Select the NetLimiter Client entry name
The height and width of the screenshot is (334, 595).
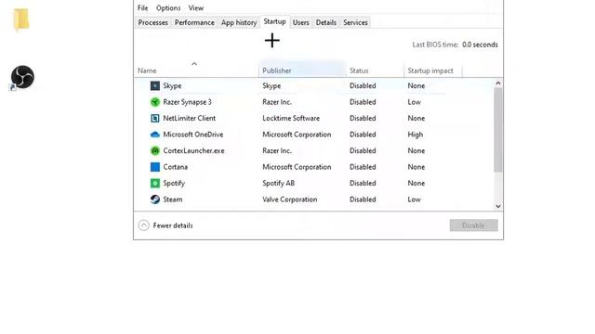tap(190, 119)
